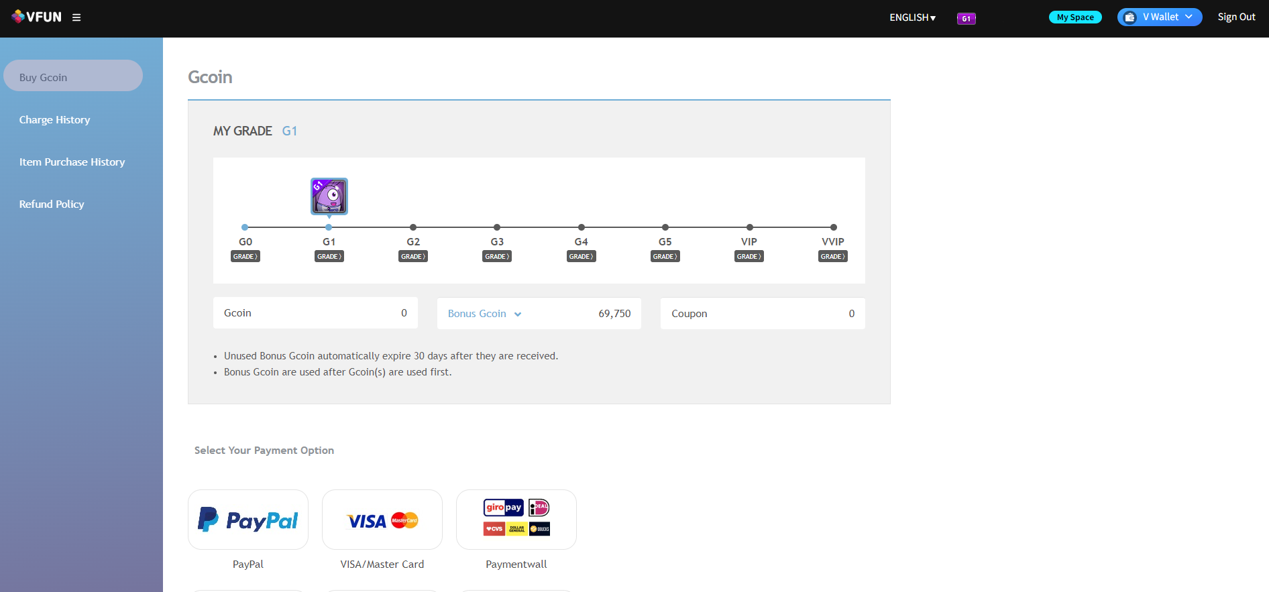Screen dimensions: 1269x592
Task: Click the Coupon balance box
Action: pyautogui.click(x=763, y=313)
